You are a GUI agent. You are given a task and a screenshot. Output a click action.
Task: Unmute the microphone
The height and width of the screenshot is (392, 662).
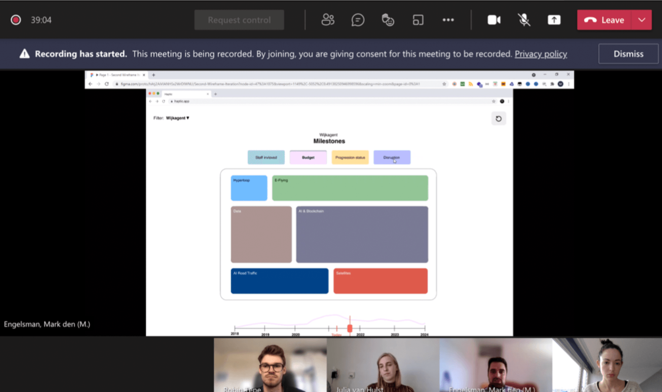point(524,20)
